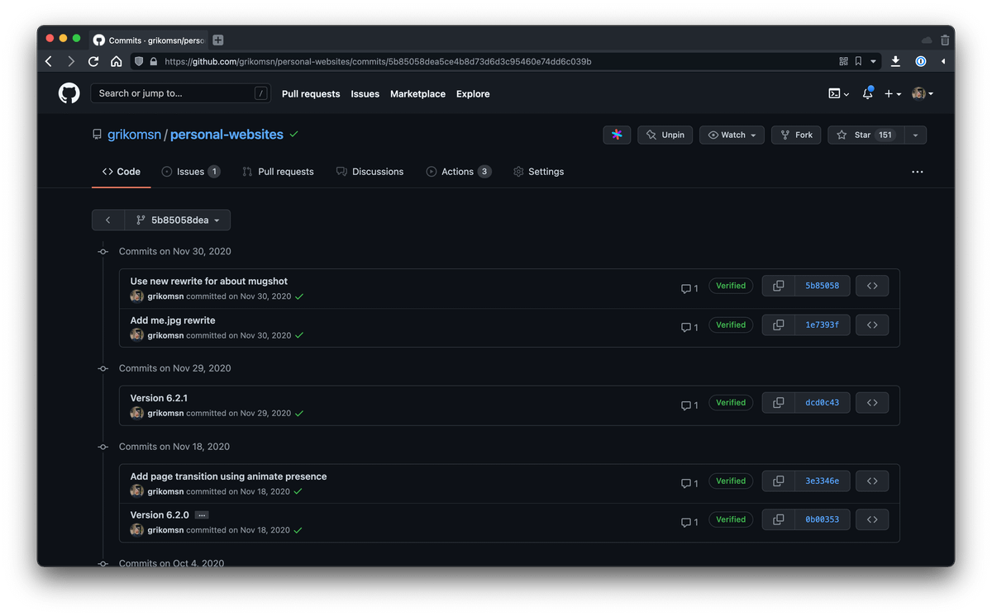Viewport: 992px width, 616px height.
Task: Open the grikomsn owner link
Action: (134, 135)
